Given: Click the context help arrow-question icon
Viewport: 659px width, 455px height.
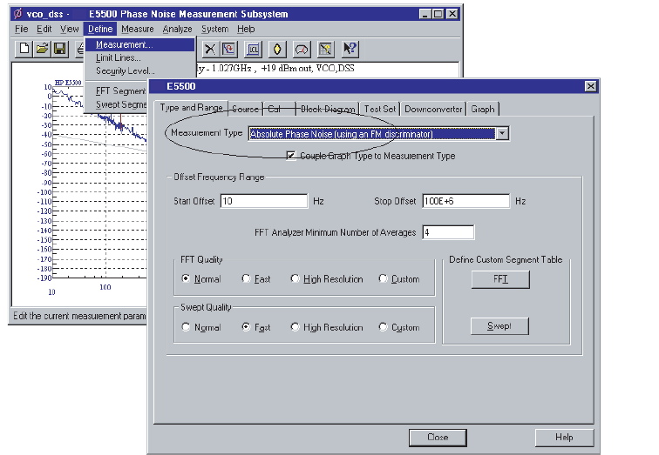Looking at the screenshot, I should (x=350, y=49).
